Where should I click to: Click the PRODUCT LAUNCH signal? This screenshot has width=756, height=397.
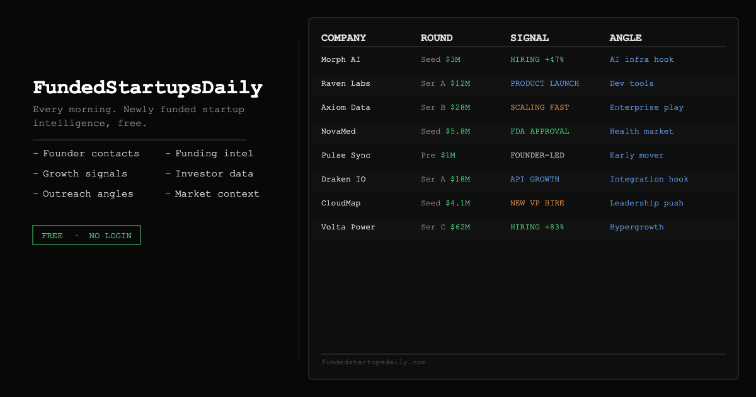(545, 83)
